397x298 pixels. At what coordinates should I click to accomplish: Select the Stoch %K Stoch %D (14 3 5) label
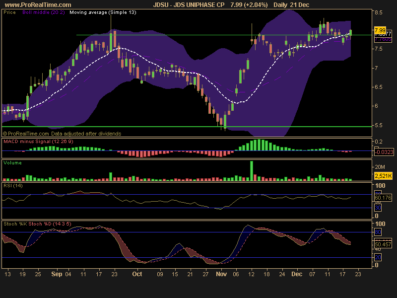38,224
